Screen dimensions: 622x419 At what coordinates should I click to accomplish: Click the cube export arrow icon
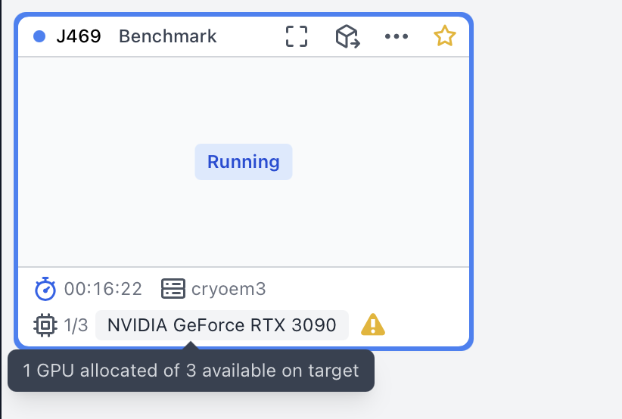click(347, 36)
